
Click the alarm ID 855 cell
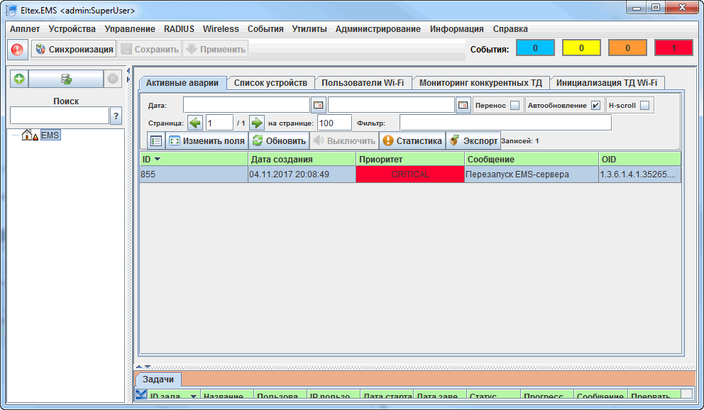click(x=194, y=174)
